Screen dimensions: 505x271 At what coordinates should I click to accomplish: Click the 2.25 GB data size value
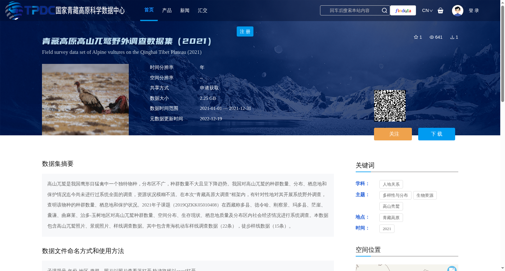[x=208, y=98]
